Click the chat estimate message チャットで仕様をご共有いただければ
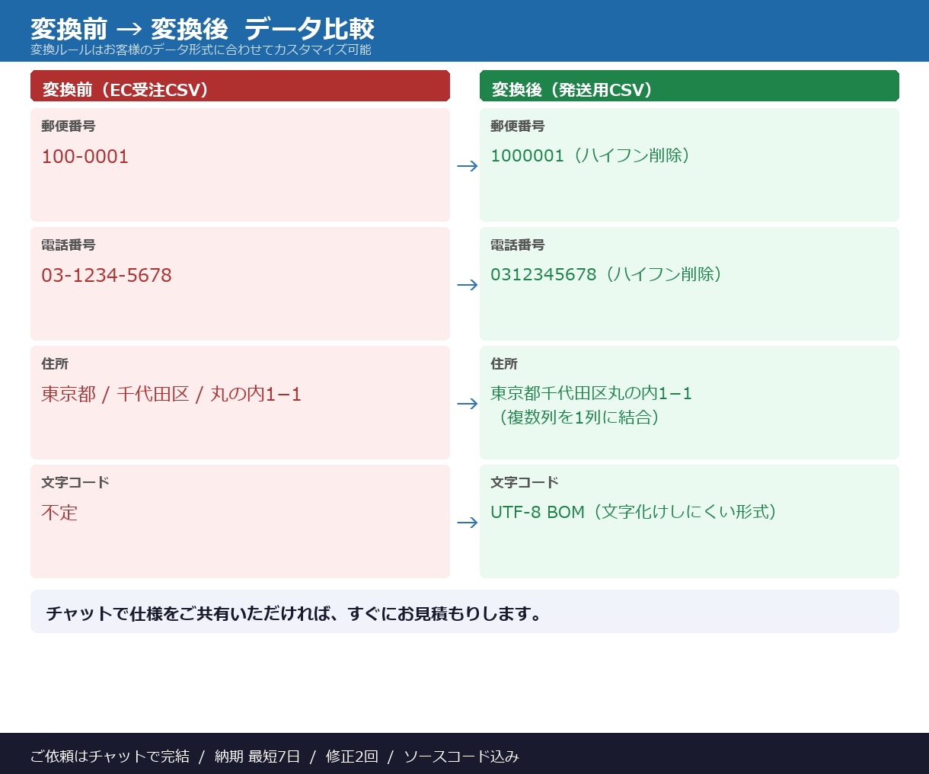 294,614
